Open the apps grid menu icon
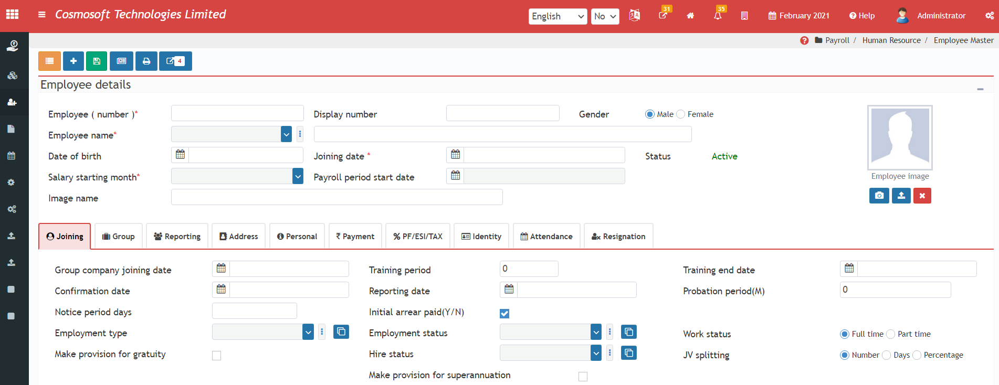999x385 pixels. 12,15
